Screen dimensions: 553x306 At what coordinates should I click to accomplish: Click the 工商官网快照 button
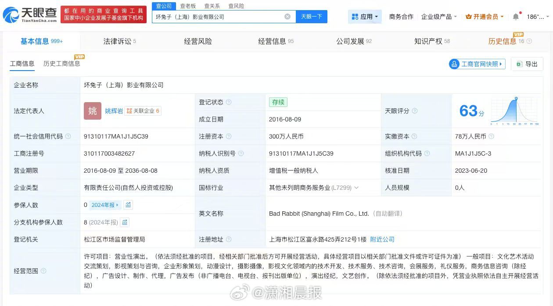click(x=477, y=64)
